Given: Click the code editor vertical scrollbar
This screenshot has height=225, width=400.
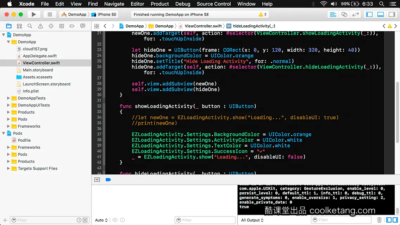Looking at the screenshot, I should coord(398,112).
